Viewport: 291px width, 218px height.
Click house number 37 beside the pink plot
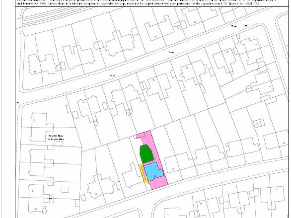173,169
